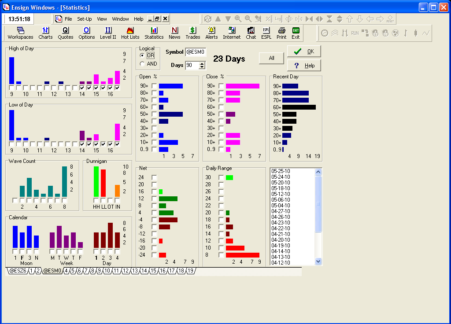451x324 pixels.
Task: Select date 04-12-10 in the list
Action: click(x=281, y=262)
